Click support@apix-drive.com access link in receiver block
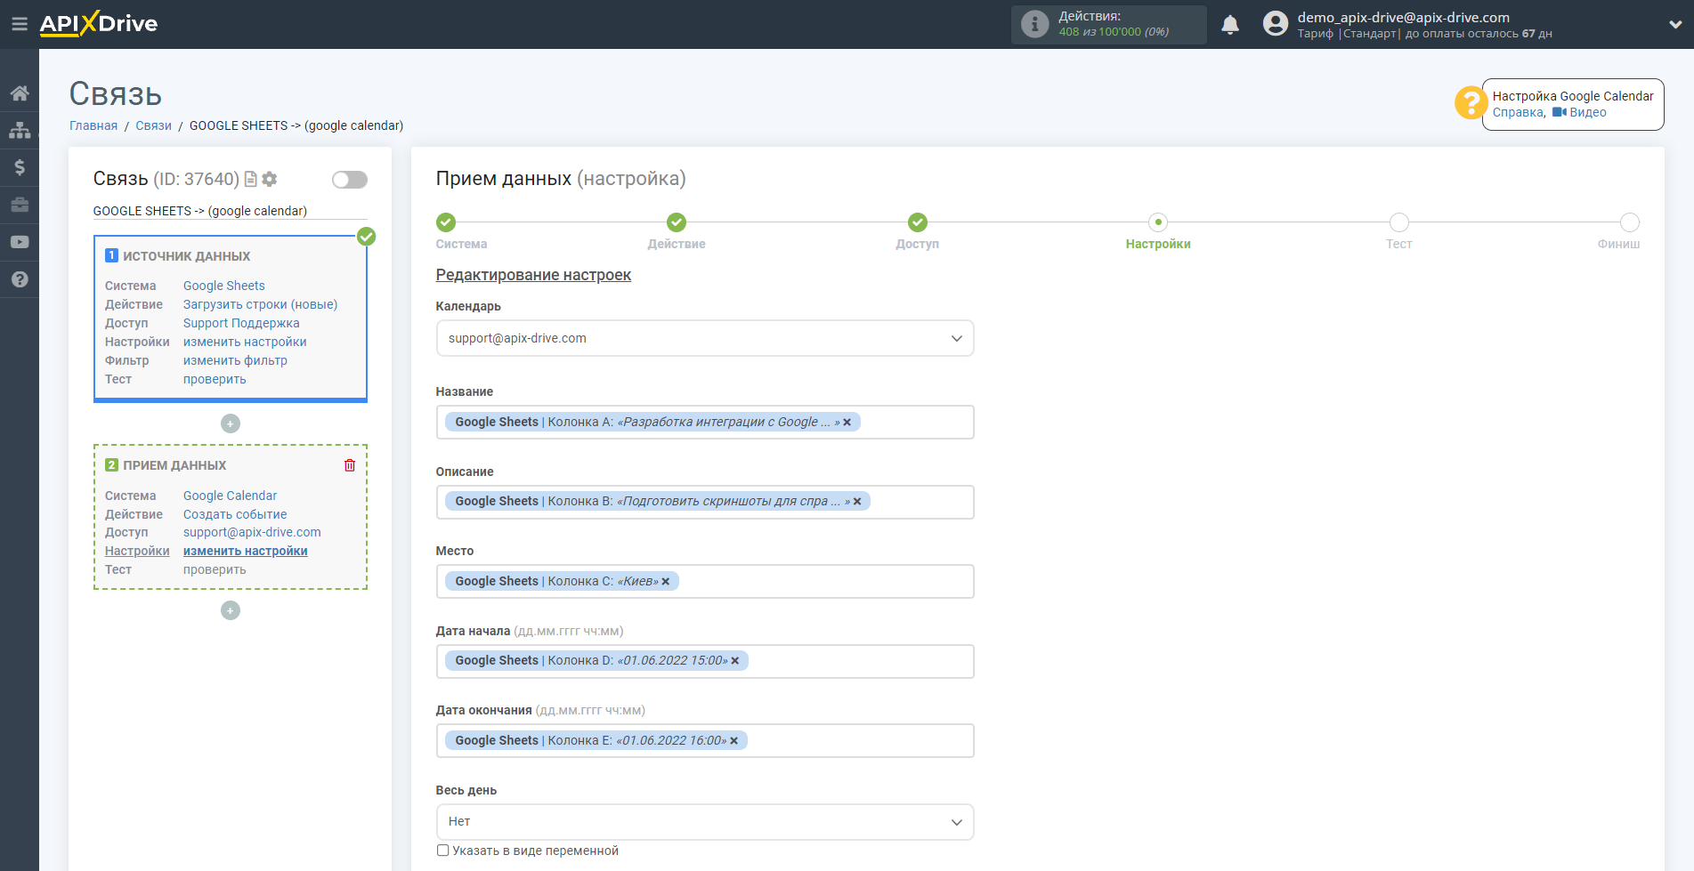Viewport: 1694px width, 871px height. [252, 532]
